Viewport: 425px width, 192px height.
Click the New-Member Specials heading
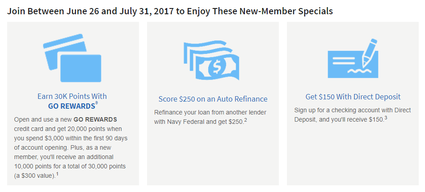[170, 11]
